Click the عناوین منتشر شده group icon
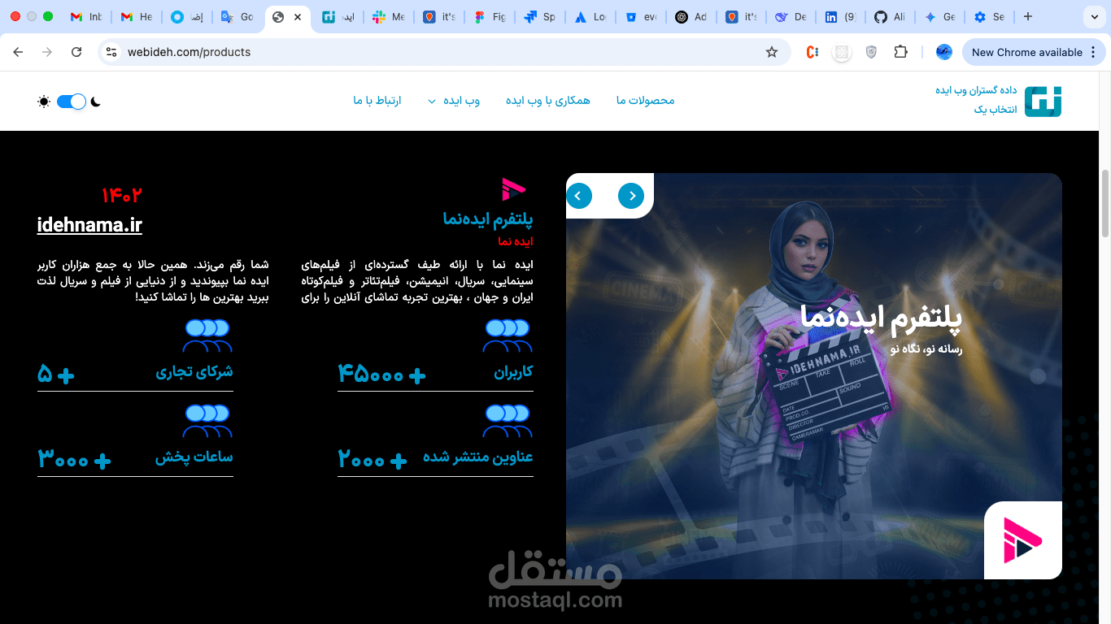The image size is (1111, 624). coord(508,422)
